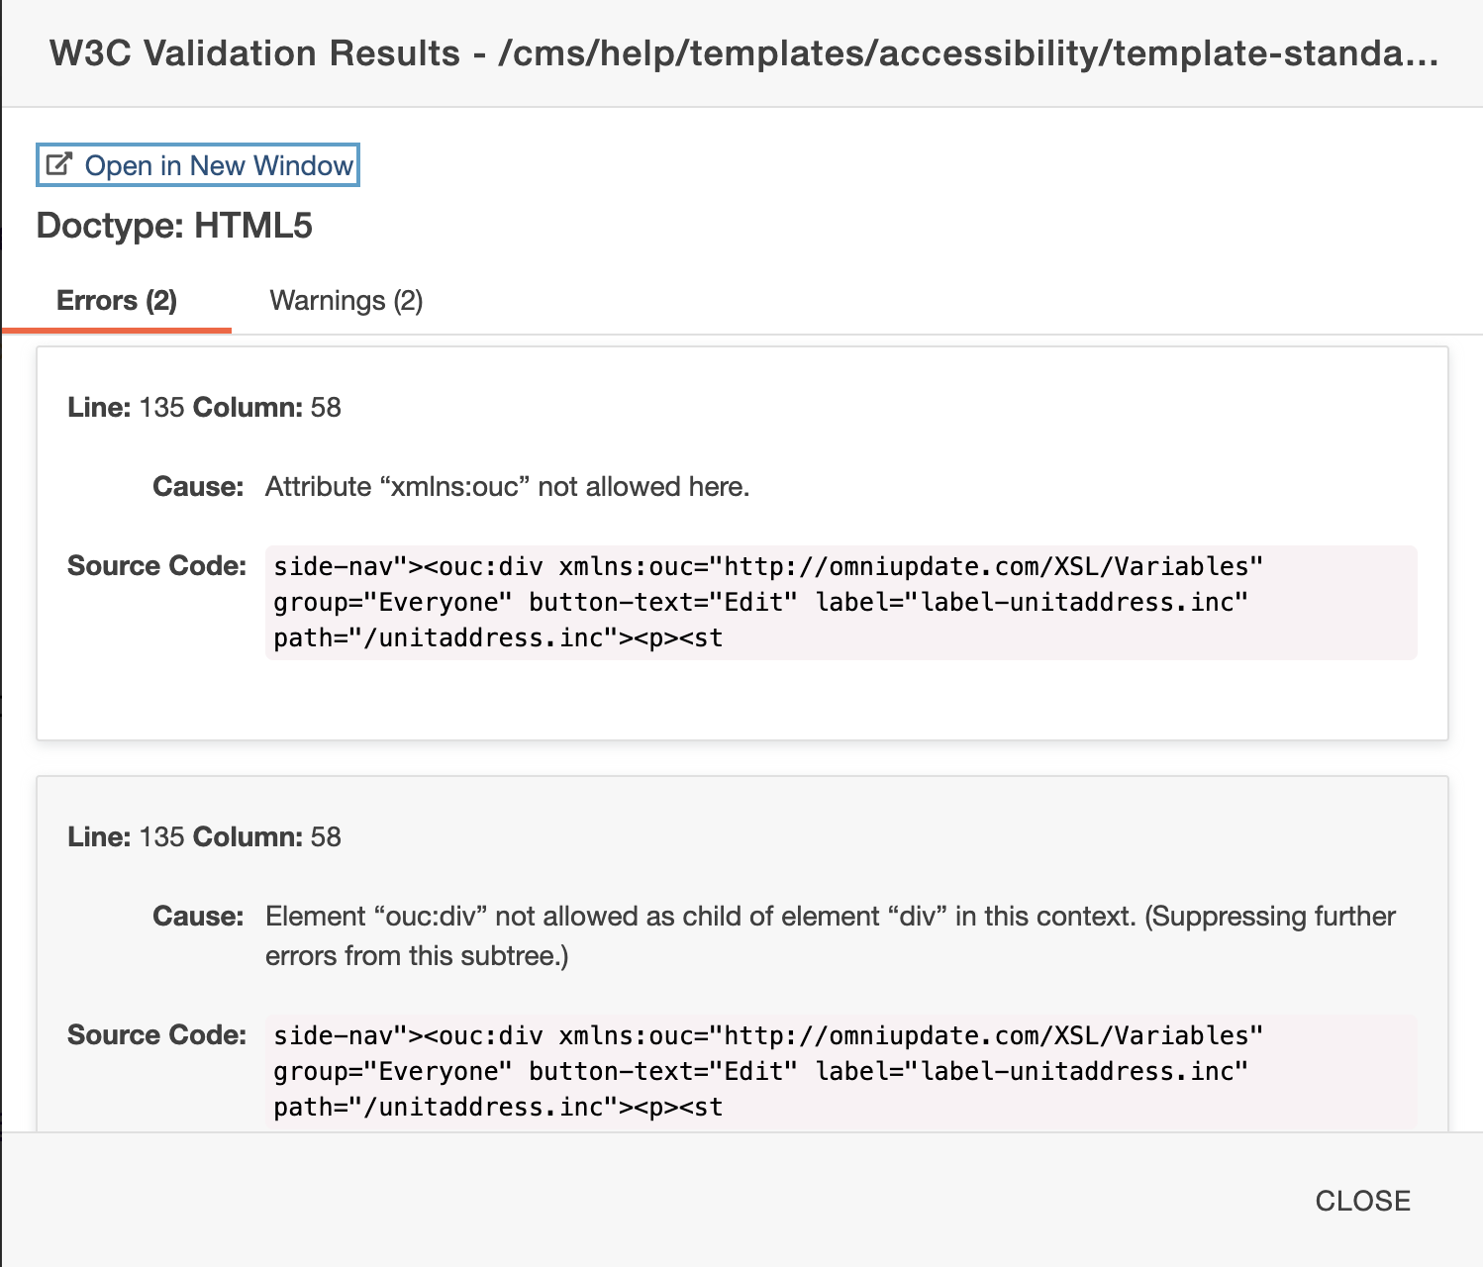Click the first error's Cause label
The height and width of the screenshot is (1267, 1483).
[x=198, y=487]
